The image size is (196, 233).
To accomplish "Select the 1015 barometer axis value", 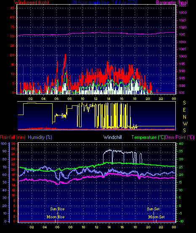I will (x=183, y=34).
